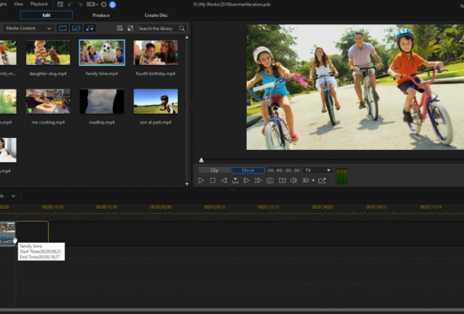Open the blue notification bell
The image size is (464, 314).
pos(113,4)
